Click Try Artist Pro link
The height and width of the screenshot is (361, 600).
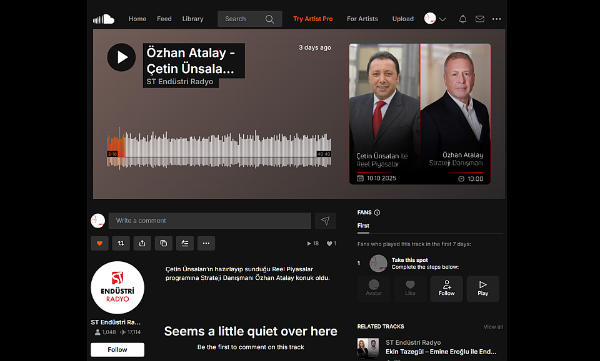point(312,19)
